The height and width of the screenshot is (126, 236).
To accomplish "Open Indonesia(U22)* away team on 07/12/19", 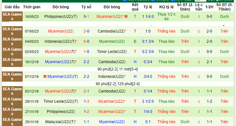I will click(x=112, y=77).
